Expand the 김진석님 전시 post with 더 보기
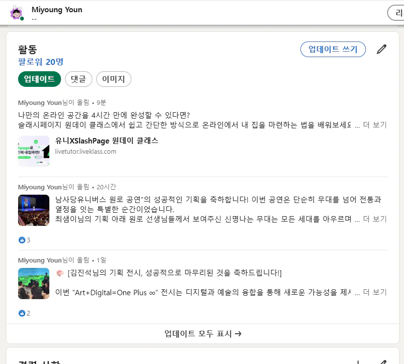 click(374, 291)
